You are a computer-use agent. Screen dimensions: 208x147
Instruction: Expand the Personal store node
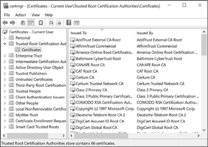[x=5, y=38]
